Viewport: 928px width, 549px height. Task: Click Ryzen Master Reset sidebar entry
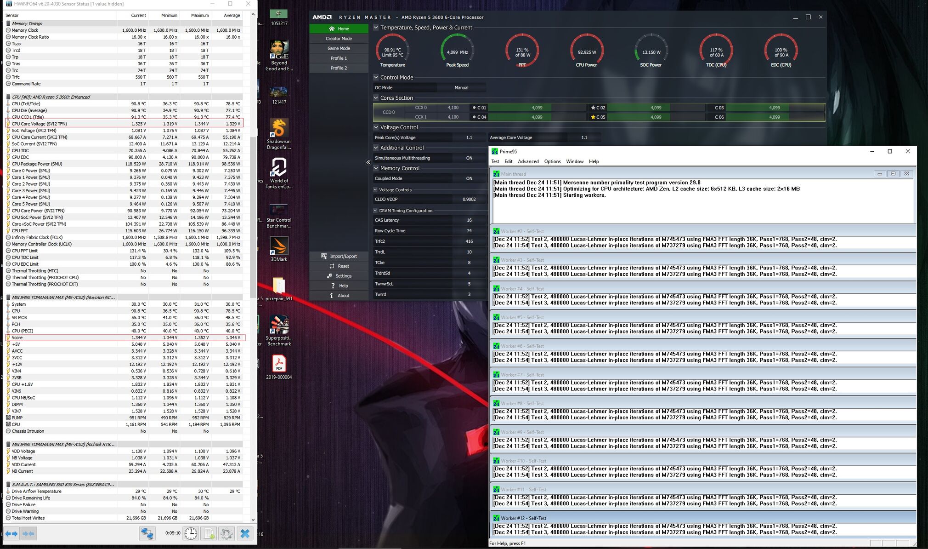339,266
